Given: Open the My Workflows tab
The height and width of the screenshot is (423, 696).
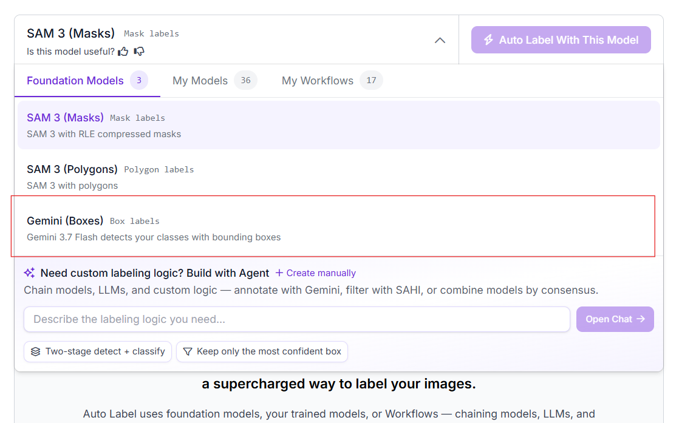Looking at the screenshot, I should coord(332,81).
